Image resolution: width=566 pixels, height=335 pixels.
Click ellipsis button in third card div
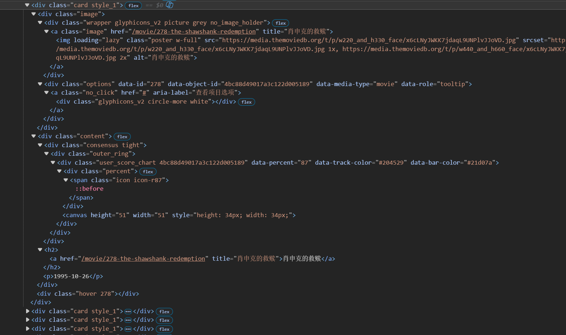pos(128,320)
